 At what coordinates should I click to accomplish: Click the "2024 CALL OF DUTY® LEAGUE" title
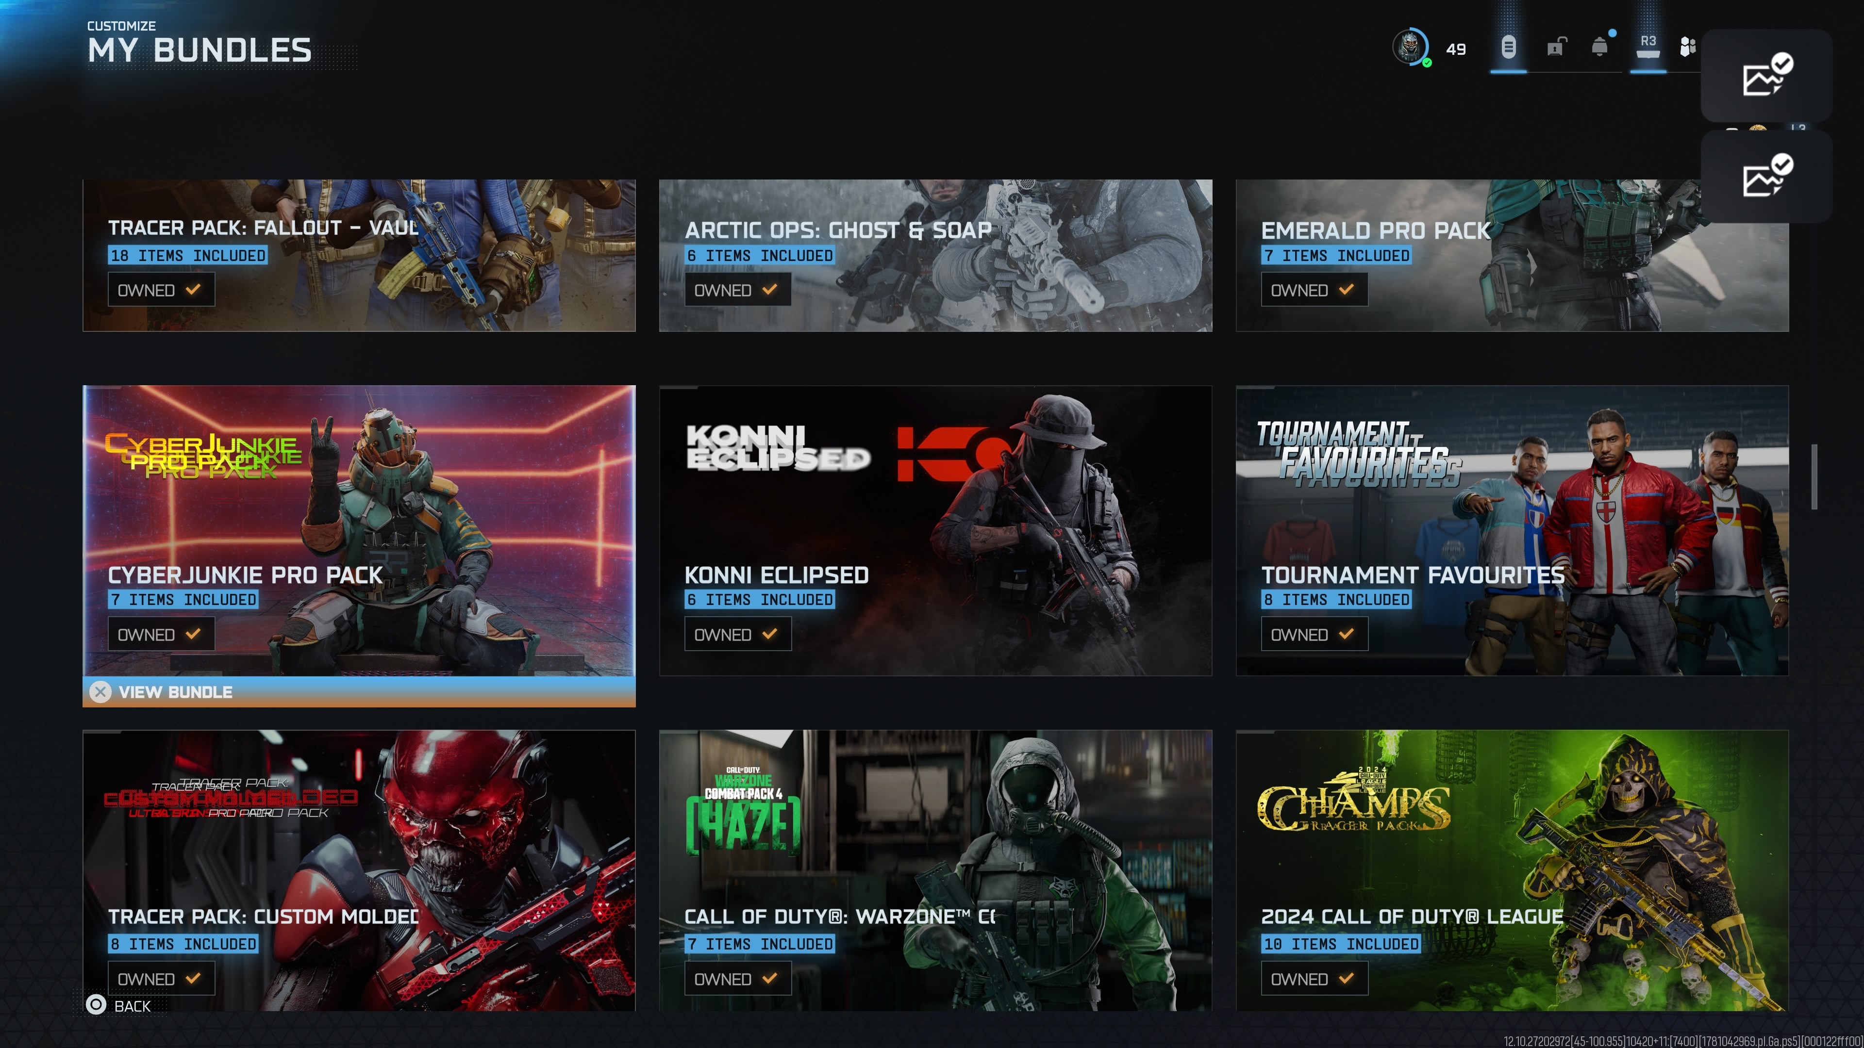1413,917
